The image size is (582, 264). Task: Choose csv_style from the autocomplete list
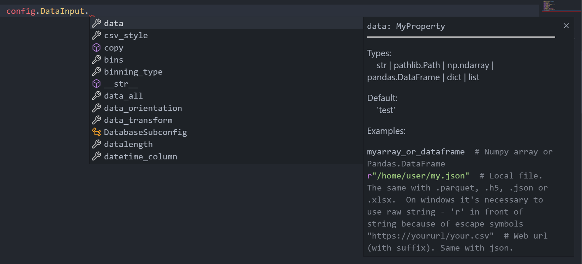point(226,35)
